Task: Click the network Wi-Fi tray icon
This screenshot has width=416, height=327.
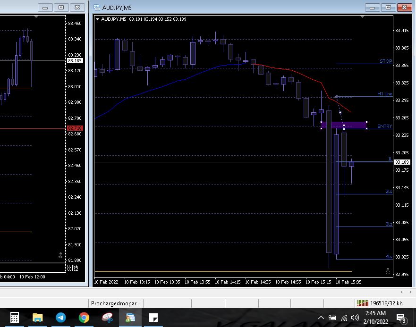Action: (x=344, y=318)
